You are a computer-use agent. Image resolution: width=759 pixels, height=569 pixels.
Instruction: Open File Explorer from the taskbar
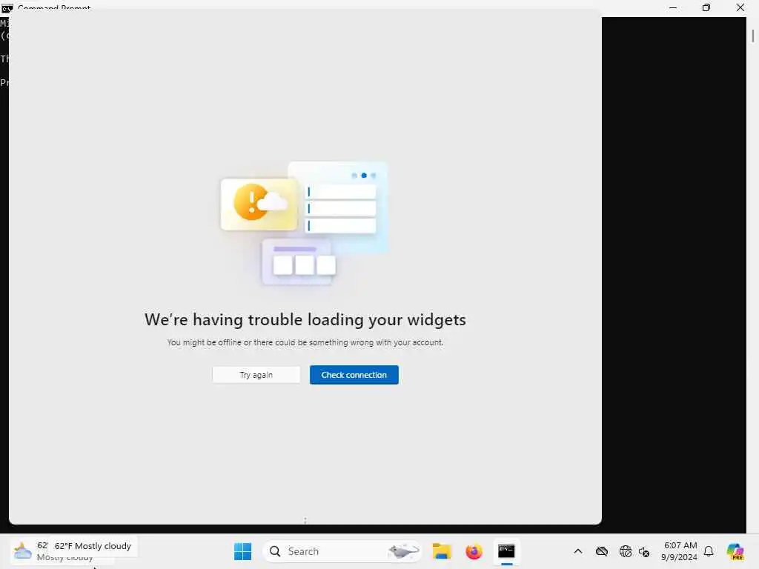pos(442,551)
